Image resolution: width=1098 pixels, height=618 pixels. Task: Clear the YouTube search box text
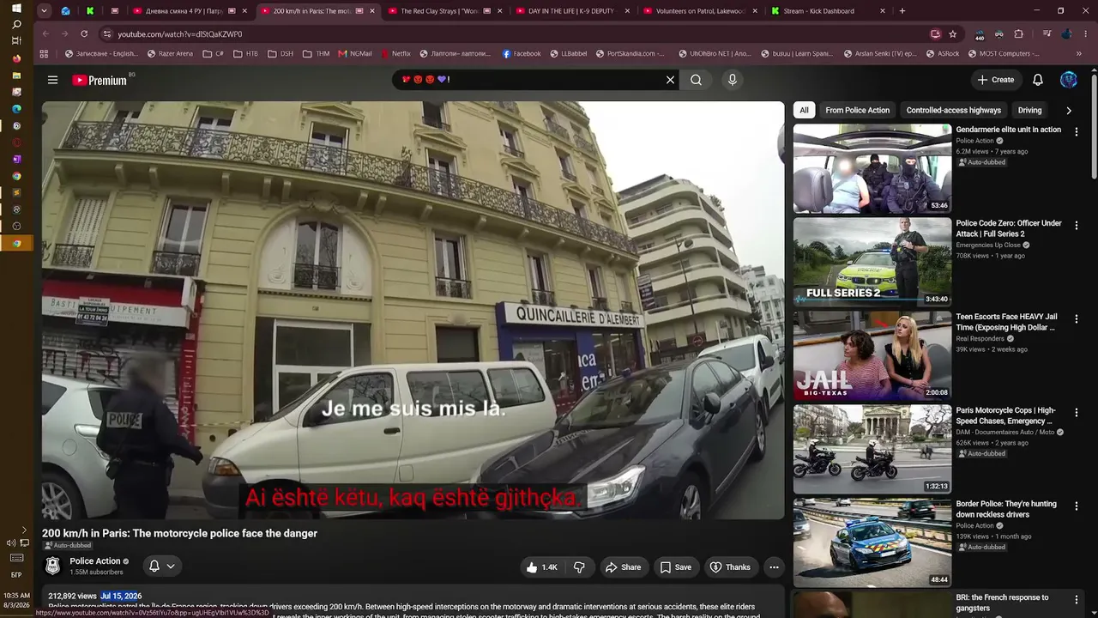tap(671, 80)
